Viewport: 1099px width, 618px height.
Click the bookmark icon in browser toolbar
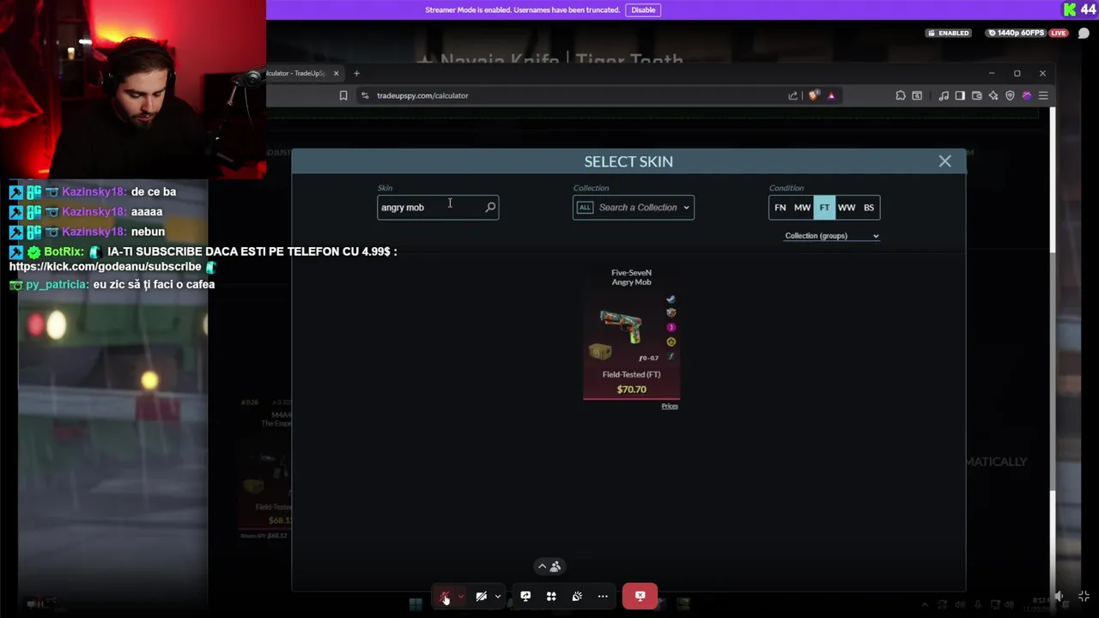(x=343, y=95)
